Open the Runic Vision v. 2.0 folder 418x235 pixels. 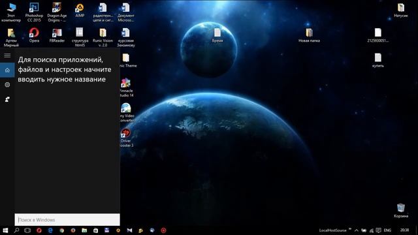pos(103,37)
